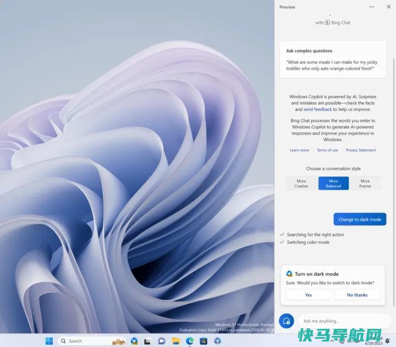Click 'Switching color mode' status line

pos(308,242)
